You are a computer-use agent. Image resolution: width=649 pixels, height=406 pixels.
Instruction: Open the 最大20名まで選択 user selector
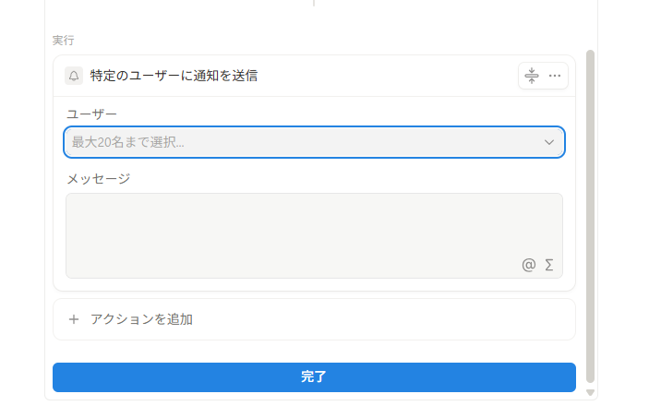(x=314, y=142)
